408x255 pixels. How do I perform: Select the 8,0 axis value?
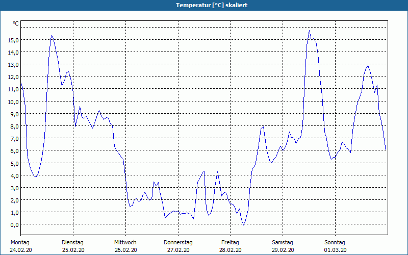click(x=14, y=126)
